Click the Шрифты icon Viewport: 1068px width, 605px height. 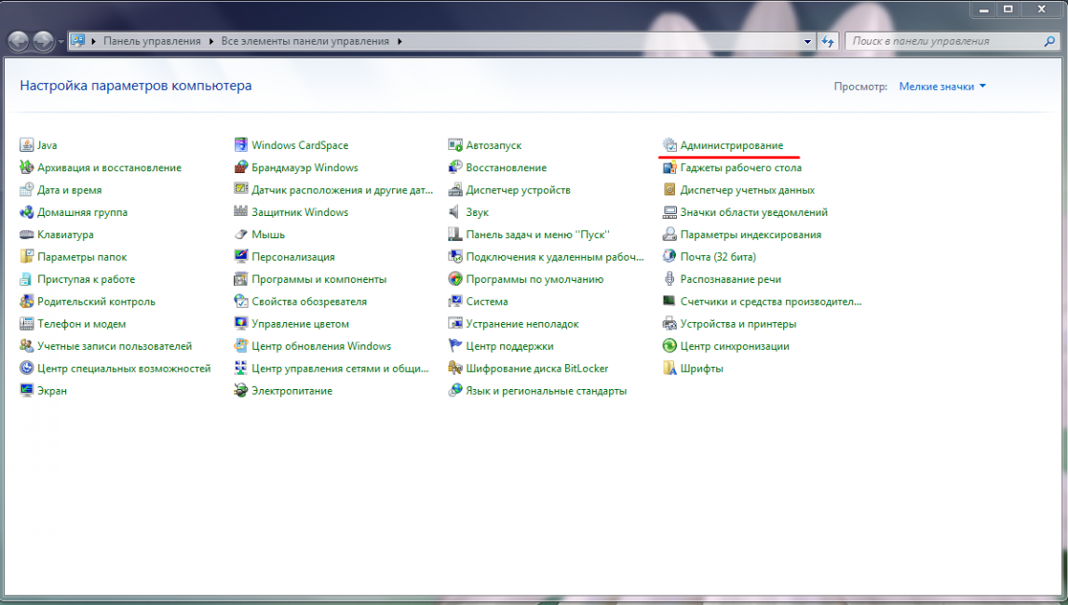click(x=669, y=369)
